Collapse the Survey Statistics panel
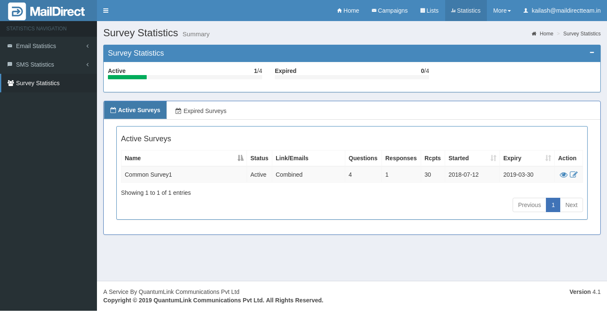 tap(592, 53)
